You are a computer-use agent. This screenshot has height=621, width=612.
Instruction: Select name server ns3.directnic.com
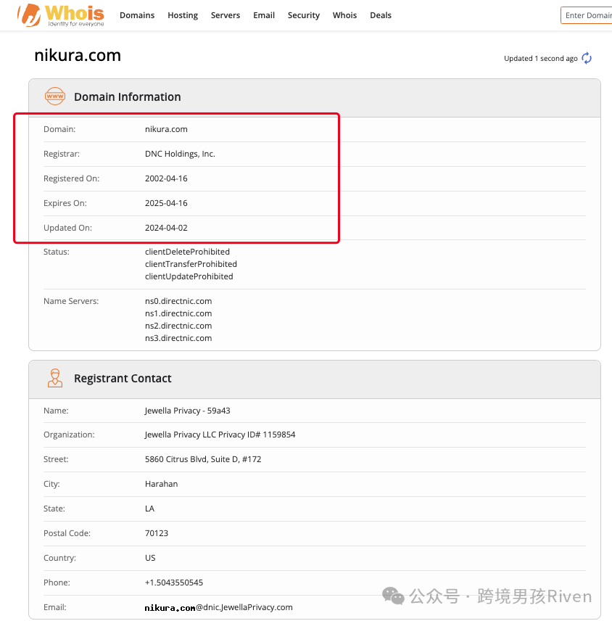[x=178, y=338]
